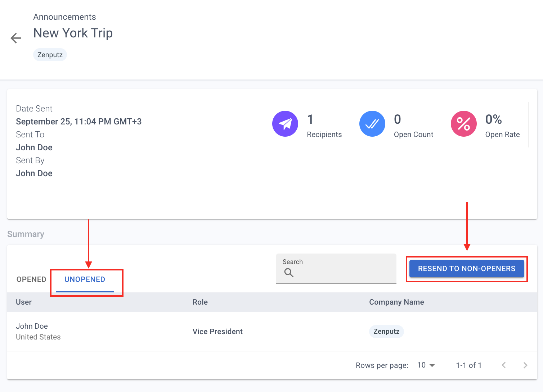Select the rows per page value 10
Viewport: 543px width, 392px height.
point(421,365)
